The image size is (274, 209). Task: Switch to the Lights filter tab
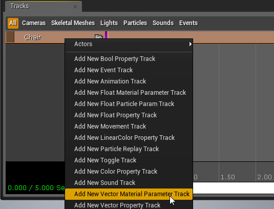pyautogui.click(x=109, y=23)
